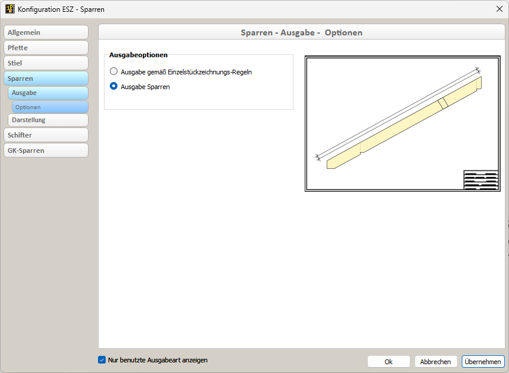Toggle Nur benutzte Ausgabeart anzeigen checkbox
Viewport: 509px width, 373px height.
point(102,360)
